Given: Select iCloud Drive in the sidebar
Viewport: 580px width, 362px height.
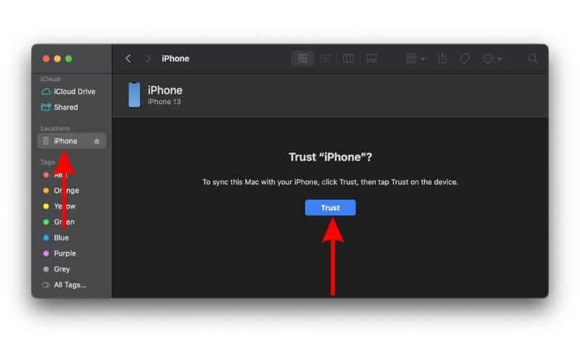Looking at the screenshot, I should pos(74,92).
